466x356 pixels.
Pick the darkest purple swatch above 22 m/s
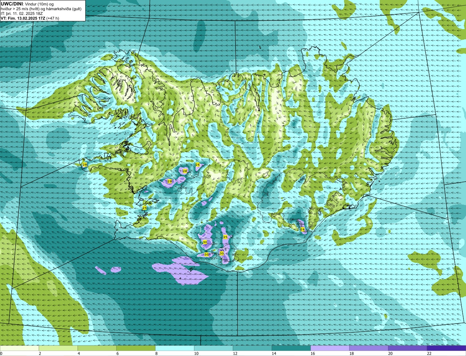(x=446, y=348)
